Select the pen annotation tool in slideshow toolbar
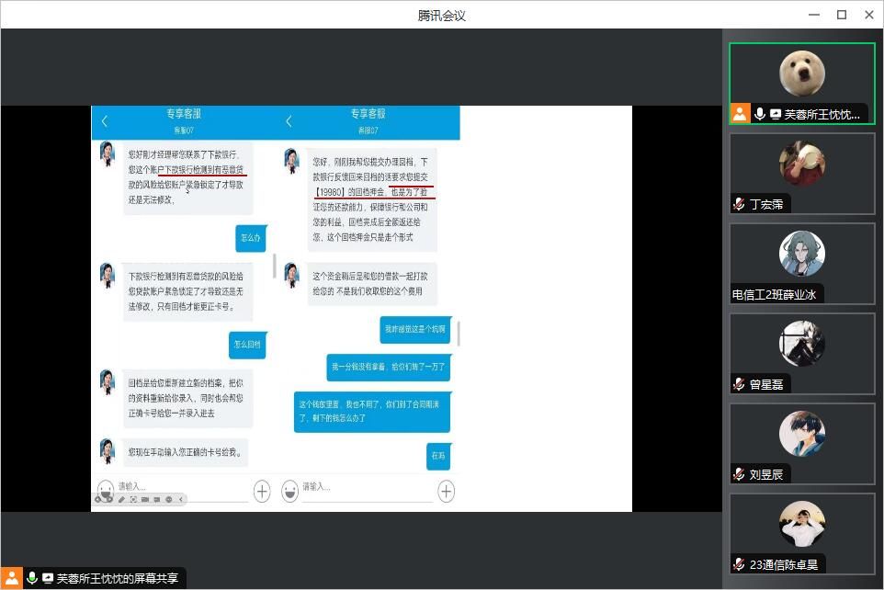 click(x=121, y=500)
